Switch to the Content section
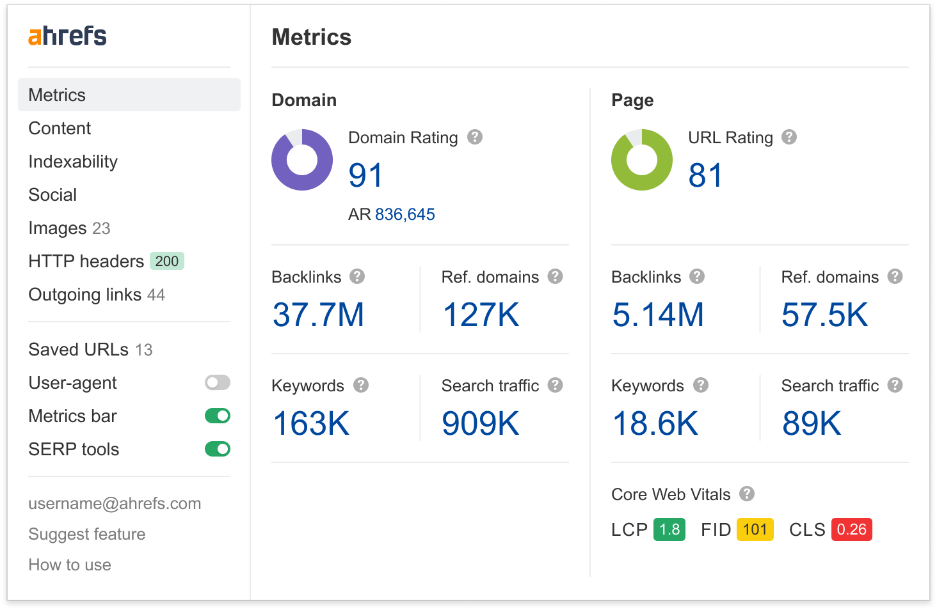The height and width of the screenshot is (610, 937). 59,128
